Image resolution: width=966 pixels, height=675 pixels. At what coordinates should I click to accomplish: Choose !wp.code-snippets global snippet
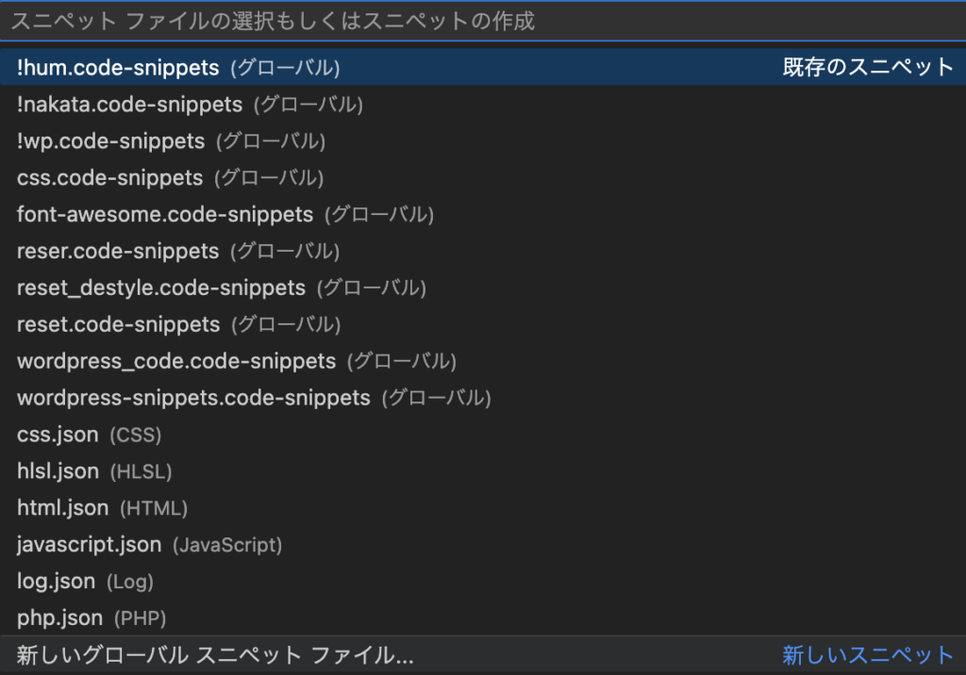point(110,141)
